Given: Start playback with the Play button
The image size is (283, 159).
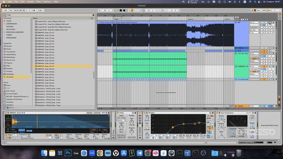Looking at the screenshot, I should 117,11.
